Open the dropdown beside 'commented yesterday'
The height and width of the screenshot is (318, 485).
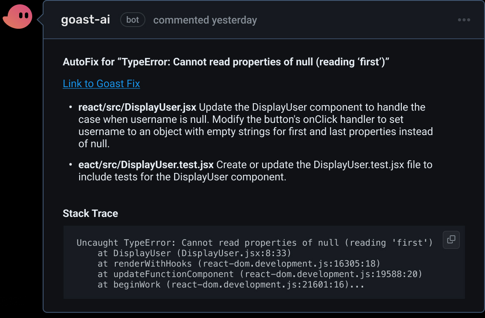(x=464, y=20)
